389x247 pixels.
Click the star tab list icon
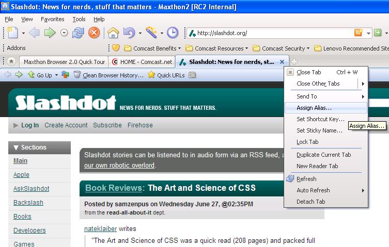coord(11,61)
